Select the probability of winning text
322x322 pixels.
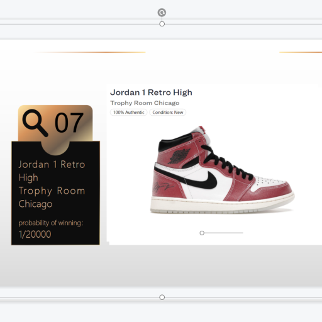click(51, 223)
